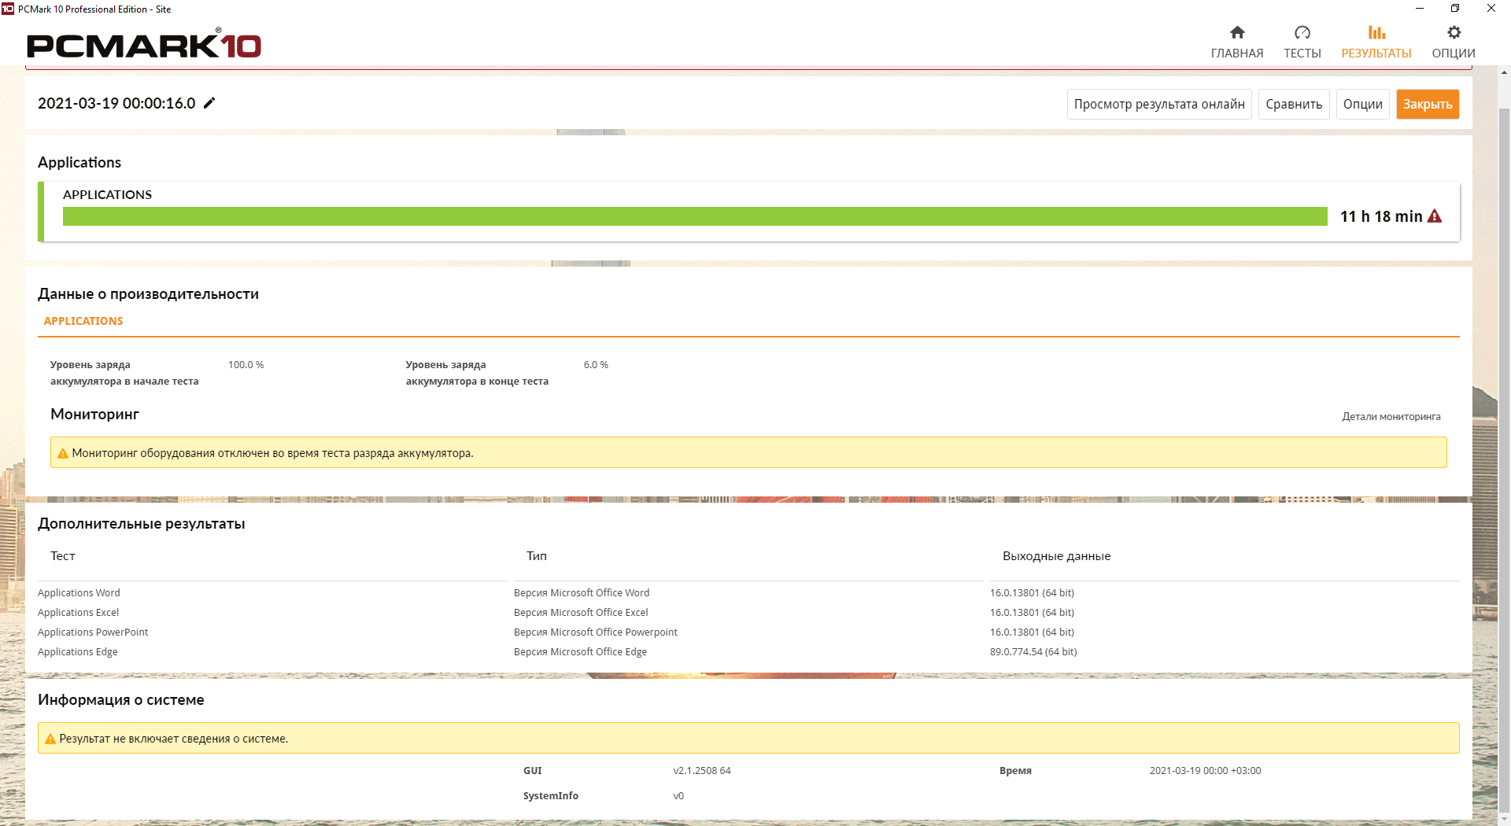
Task: Click the PCMark app icon in title bar
Action: pyautogui.click(x=8, y=9)
